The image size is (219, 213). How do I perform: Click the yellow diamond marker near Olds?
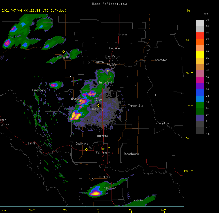tap(99, 105)
